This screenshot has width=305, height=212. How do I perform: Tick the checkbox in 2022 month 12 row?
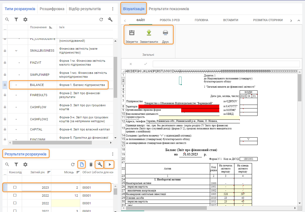click(x=15, y=195)
